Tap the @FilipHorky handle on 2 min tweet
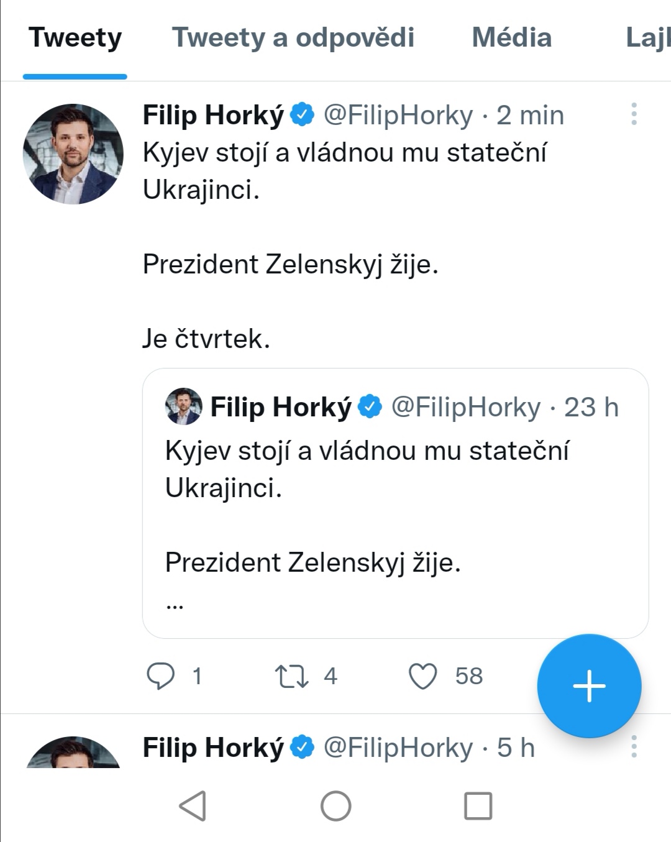This screenshot has width=671, height=842. click(x=398, y=116)
